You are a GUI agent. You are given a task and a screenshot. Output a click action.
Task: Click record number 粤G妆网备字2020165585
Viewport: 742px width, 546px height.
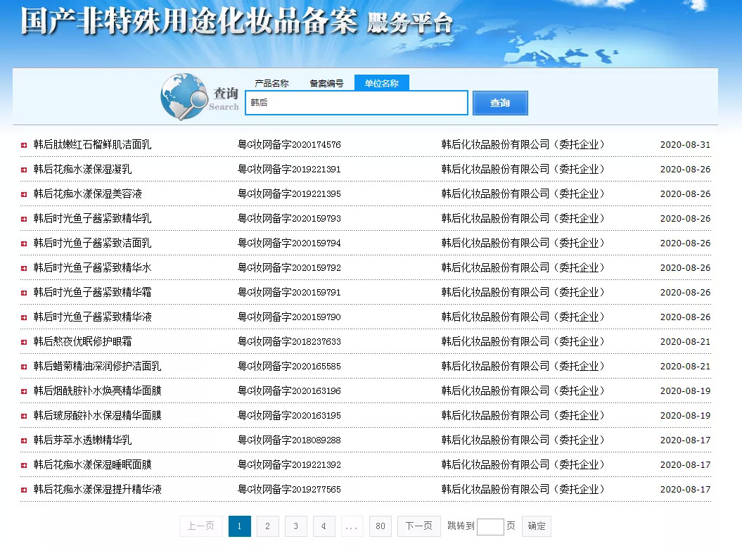pos(289,366)
